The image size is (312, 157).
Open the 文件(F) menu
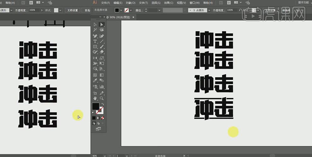(105, 3)
